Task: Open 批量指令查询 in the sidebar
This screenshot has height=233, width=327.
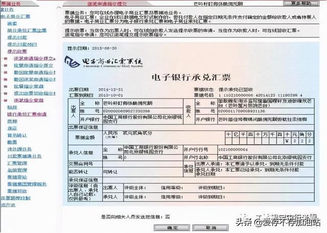Action: point(29,86)
